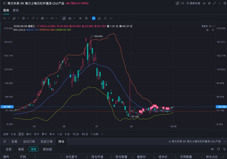227x159 pixels.
Task: Expand diamond shape tool dropdown arrow
Action: click(28, 18)
